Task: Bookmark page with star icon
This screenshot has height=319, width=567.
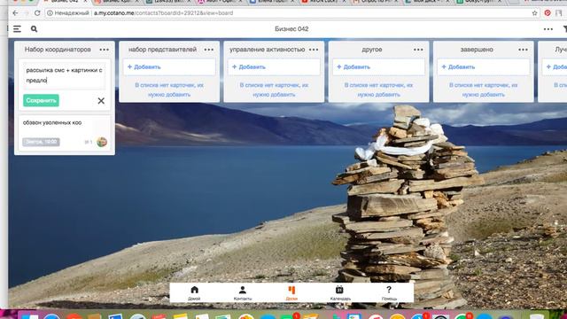Action: click(x=534, y=13)
